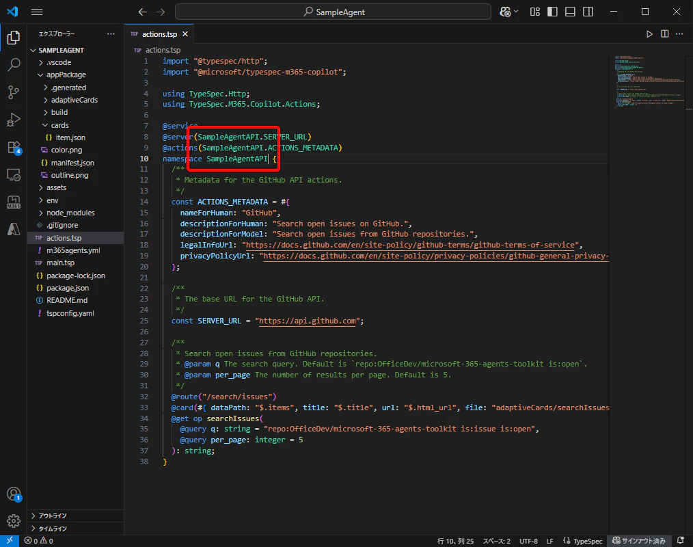Screen dimensions: 693x547
Task: Toggle primary side bar visibility
Action: click(552, 12)
